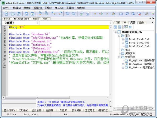Open the 格式(M) menu
Image resolution: width=157 pixels, height=118 pixels.
59,8
